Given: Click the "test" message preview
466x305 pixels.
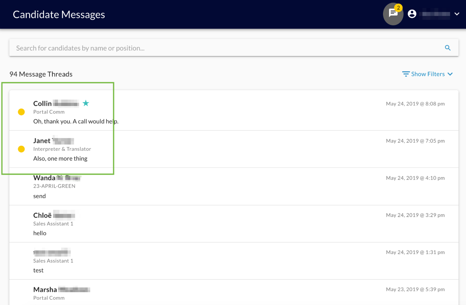Looking at the screenshot, I should [38, 270].
